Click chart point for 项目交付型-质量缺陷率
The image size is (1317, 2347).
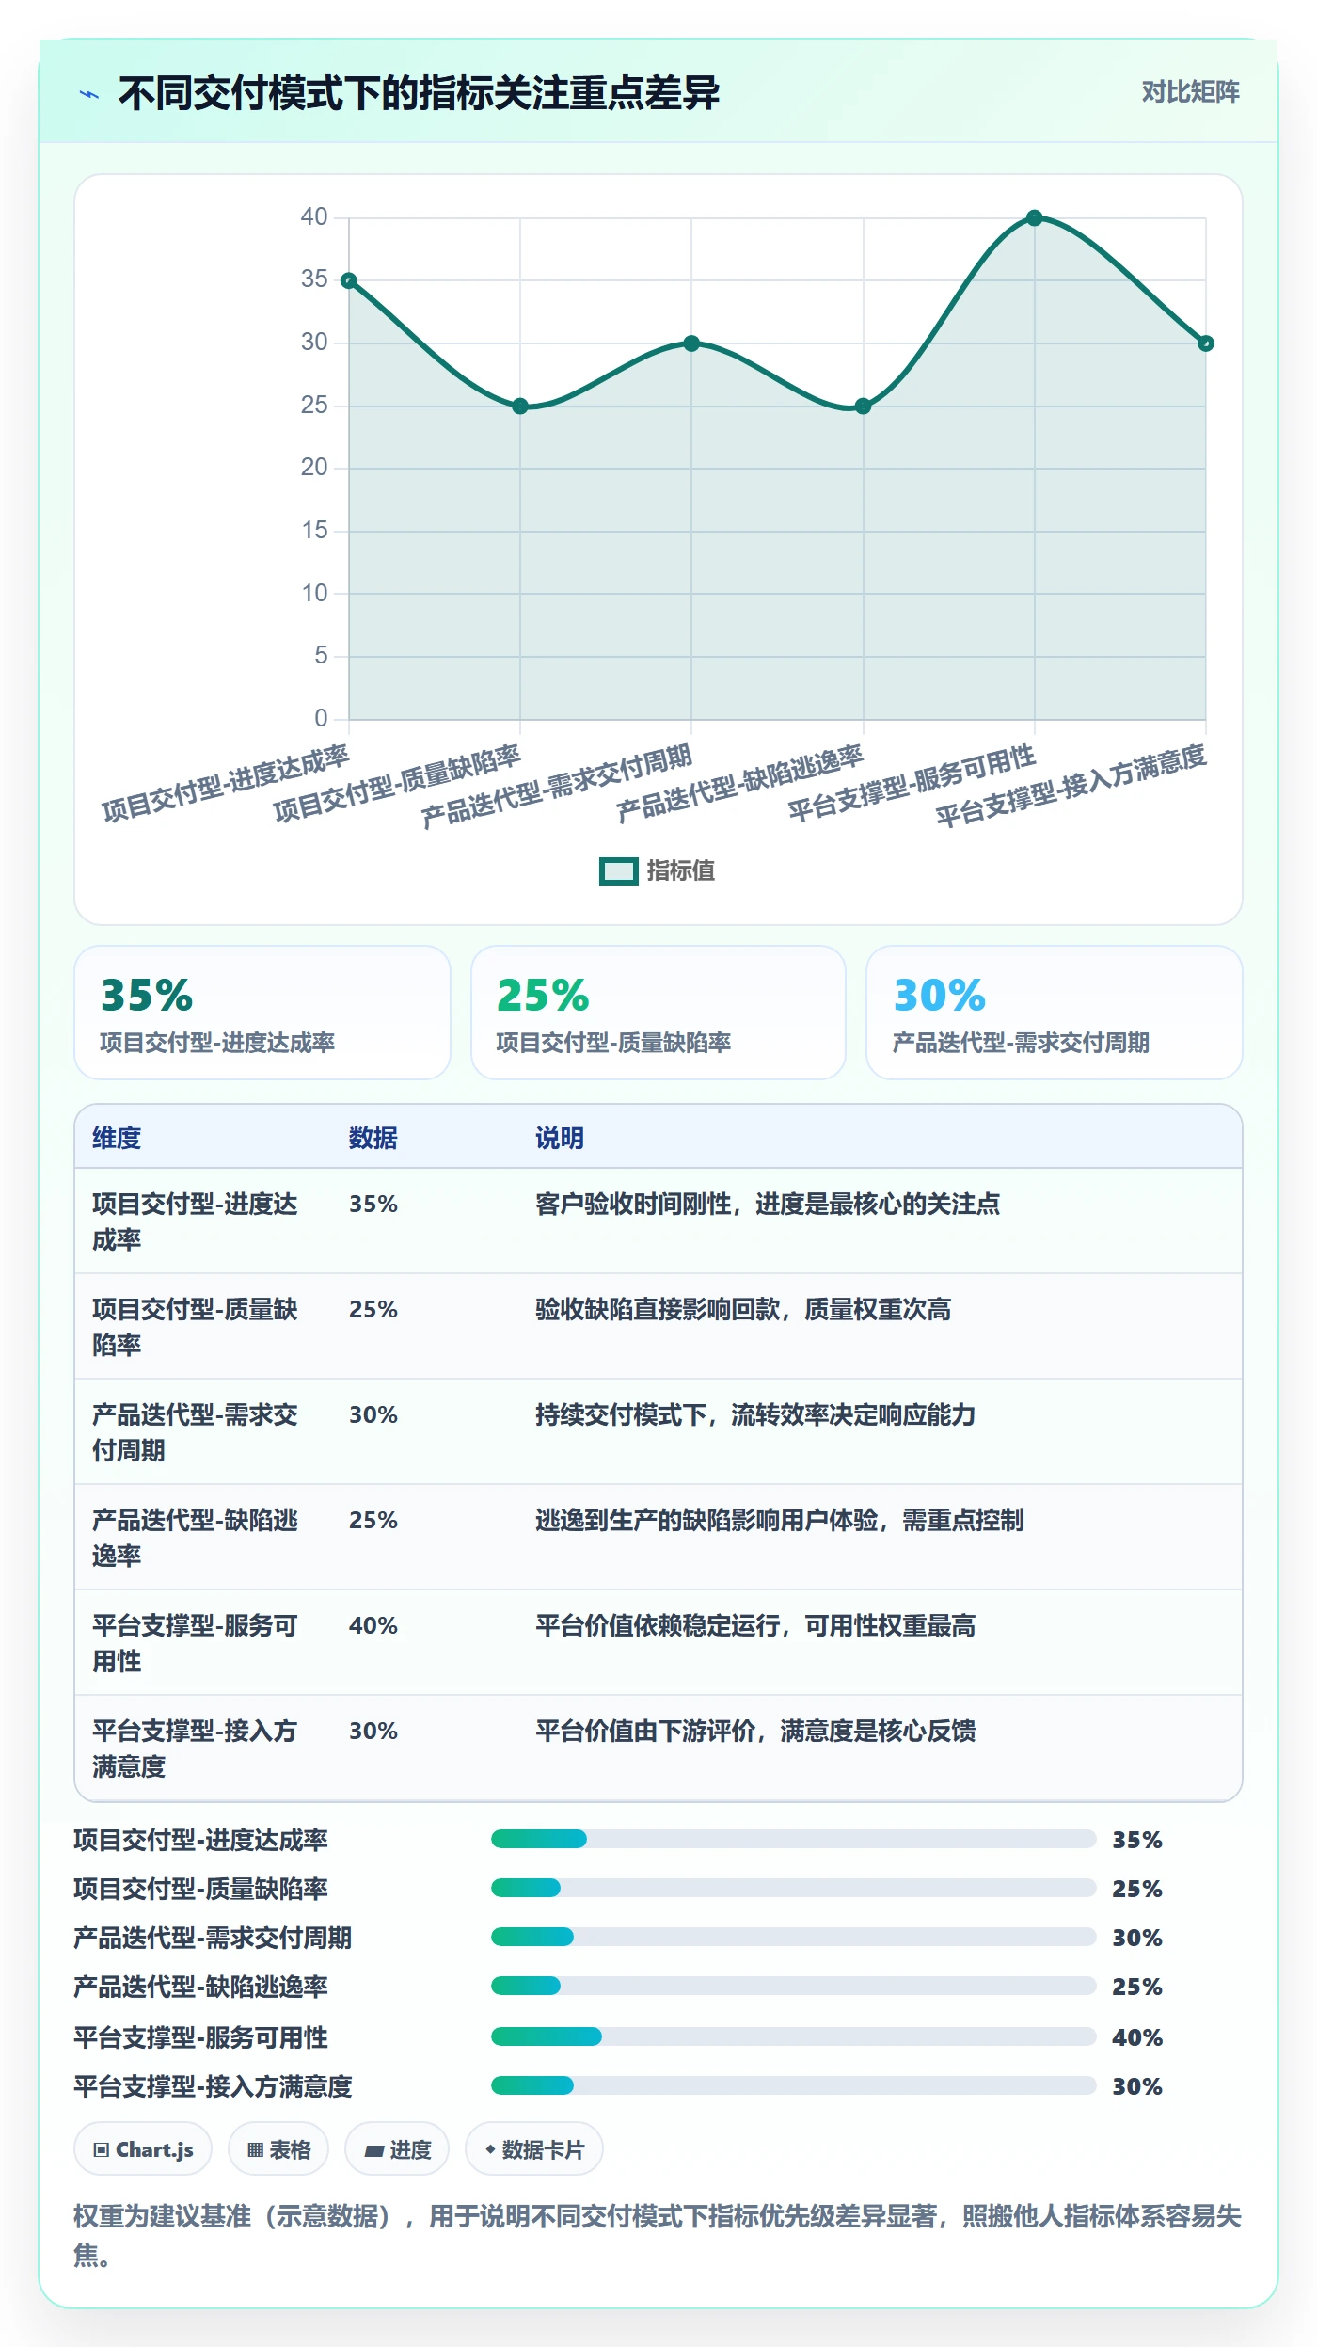tap(520, 407)
